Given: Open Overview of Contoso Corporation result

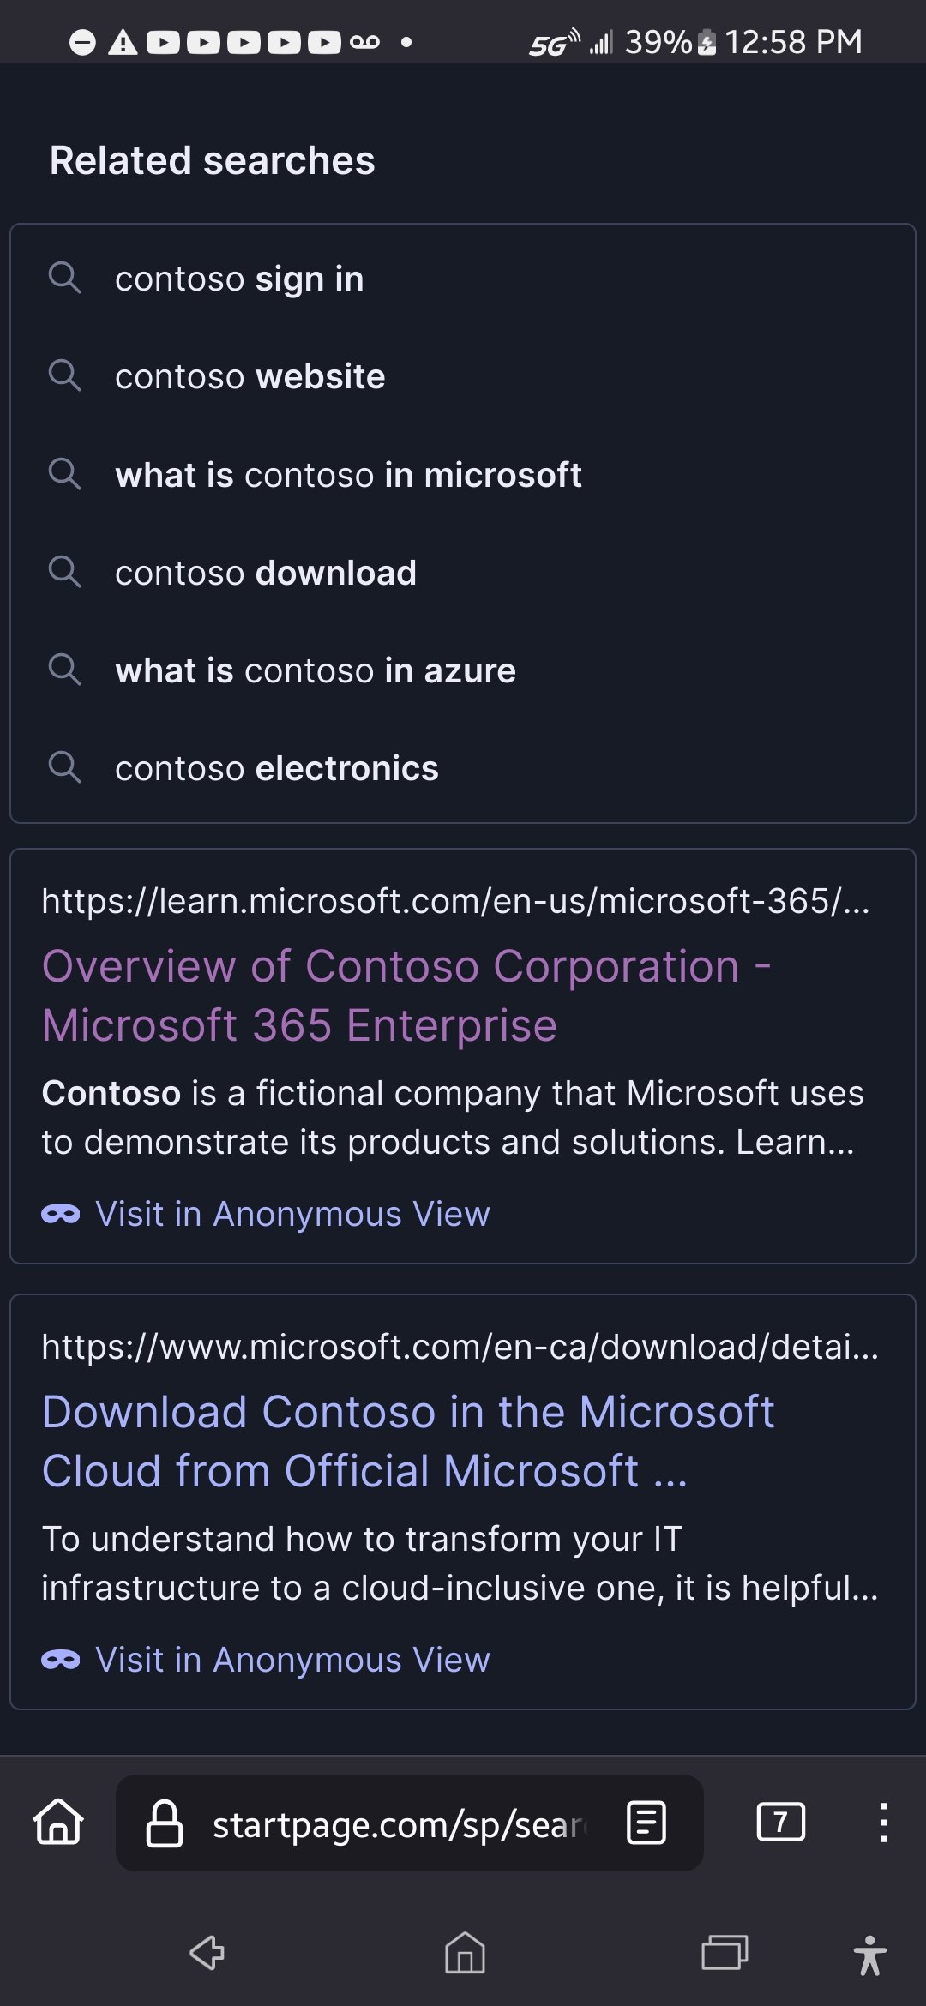Looking at the screenshot, I should click(406, 995).
